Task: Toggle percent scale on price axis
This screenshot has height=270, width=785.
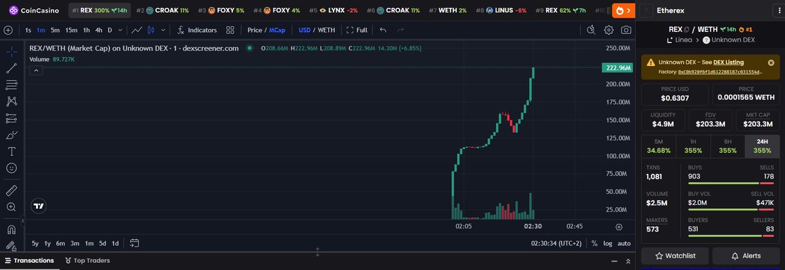Action: click(x=594, y=243)
